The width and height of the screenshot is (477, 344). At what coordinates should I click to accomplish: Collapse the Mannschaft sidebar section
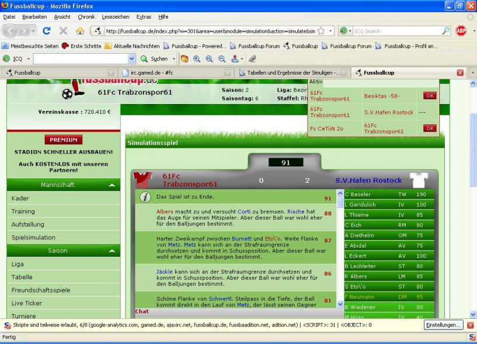pyautogui.click(x=111, y=185)
